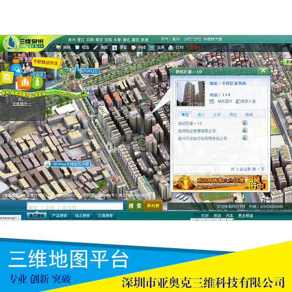292x292 pixels.
Task: Click globe icon beside 世纪巨星—10 row
Action: (x=245, y=123)
